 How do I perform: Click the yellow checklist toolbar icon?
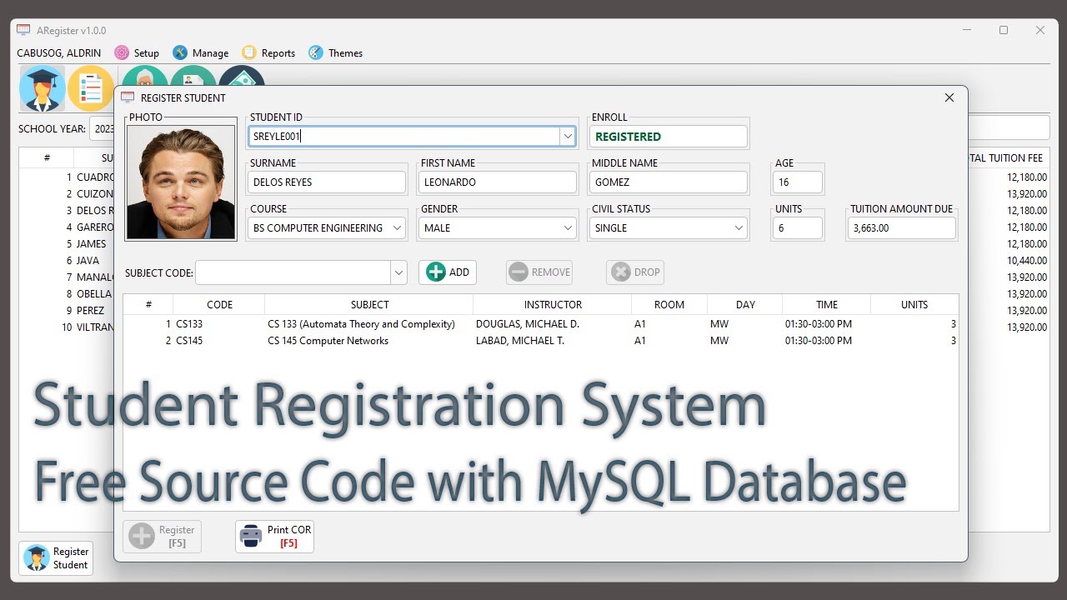(x=91, y=88)
